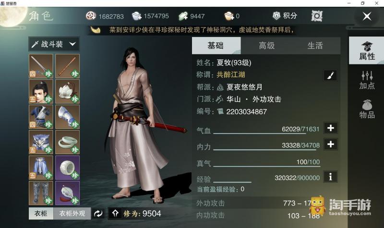Open the 加点 side panel
The height and width of the screenshot is (228, 384).
(367, 80)
